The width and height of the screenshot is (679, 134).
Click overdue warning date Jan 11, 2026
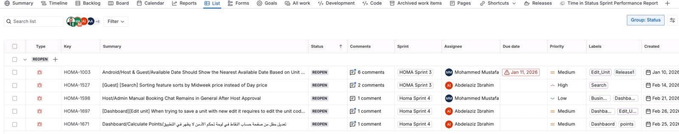[x=521, y=72]
